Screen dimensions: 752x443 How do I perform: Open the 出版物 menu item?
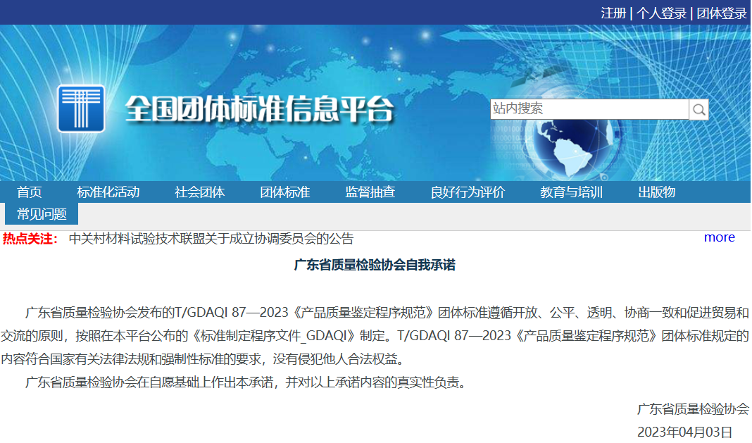pos(656,192)
